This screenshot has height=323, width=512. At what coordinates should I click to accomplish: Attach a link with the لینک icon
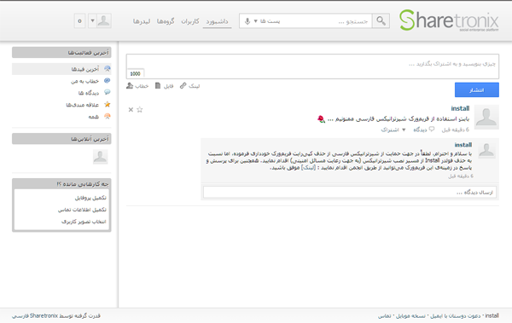pos(189,86)
